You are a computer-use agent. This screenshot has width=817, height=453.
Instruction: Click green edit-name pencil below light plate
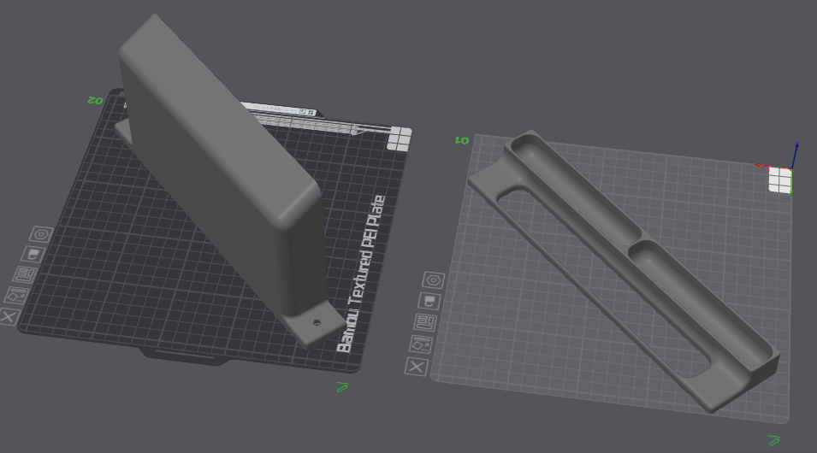pos(774,440)
